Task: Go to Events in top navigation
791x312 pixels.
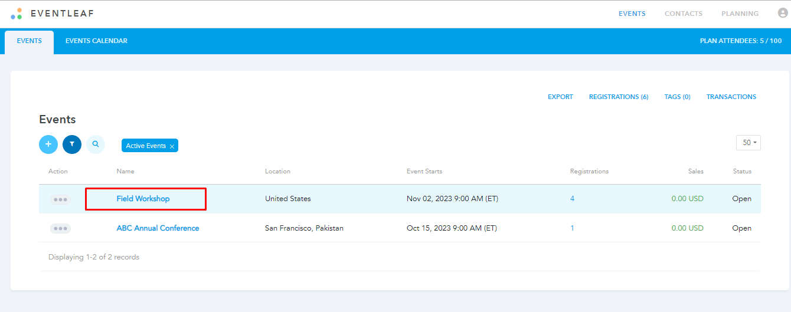Action: point(632,14)
